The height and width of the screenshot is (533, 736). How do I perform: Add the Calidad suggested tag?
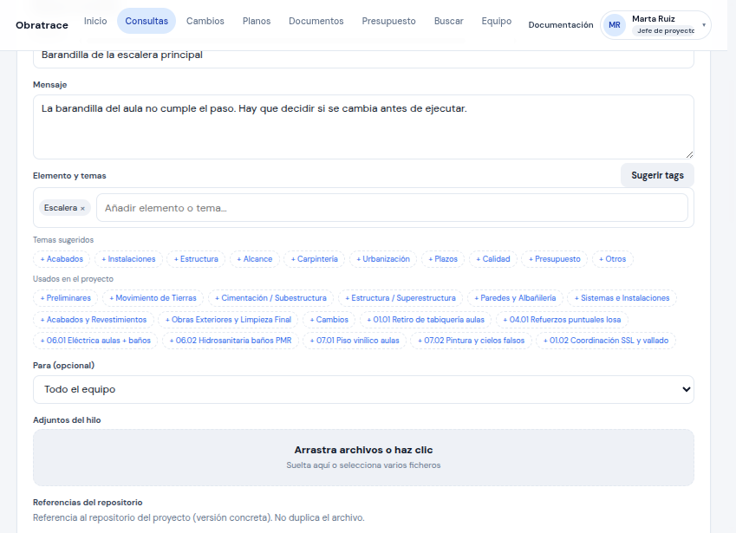click(493, 259)
